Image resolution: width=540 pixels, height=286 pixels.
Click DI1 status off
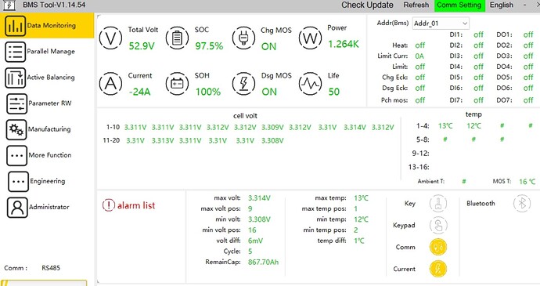point(478,34)
